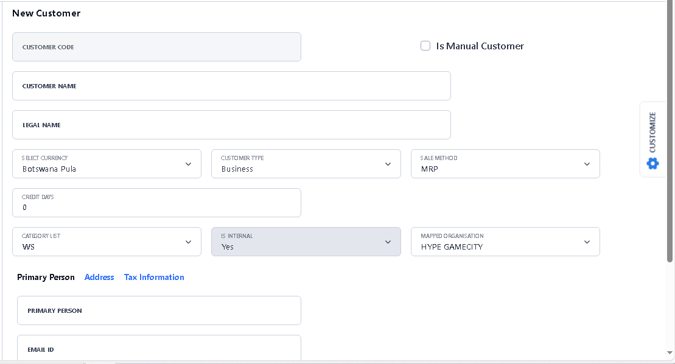
Task: Open the vertical Customize side panel label
Action: 652,132
